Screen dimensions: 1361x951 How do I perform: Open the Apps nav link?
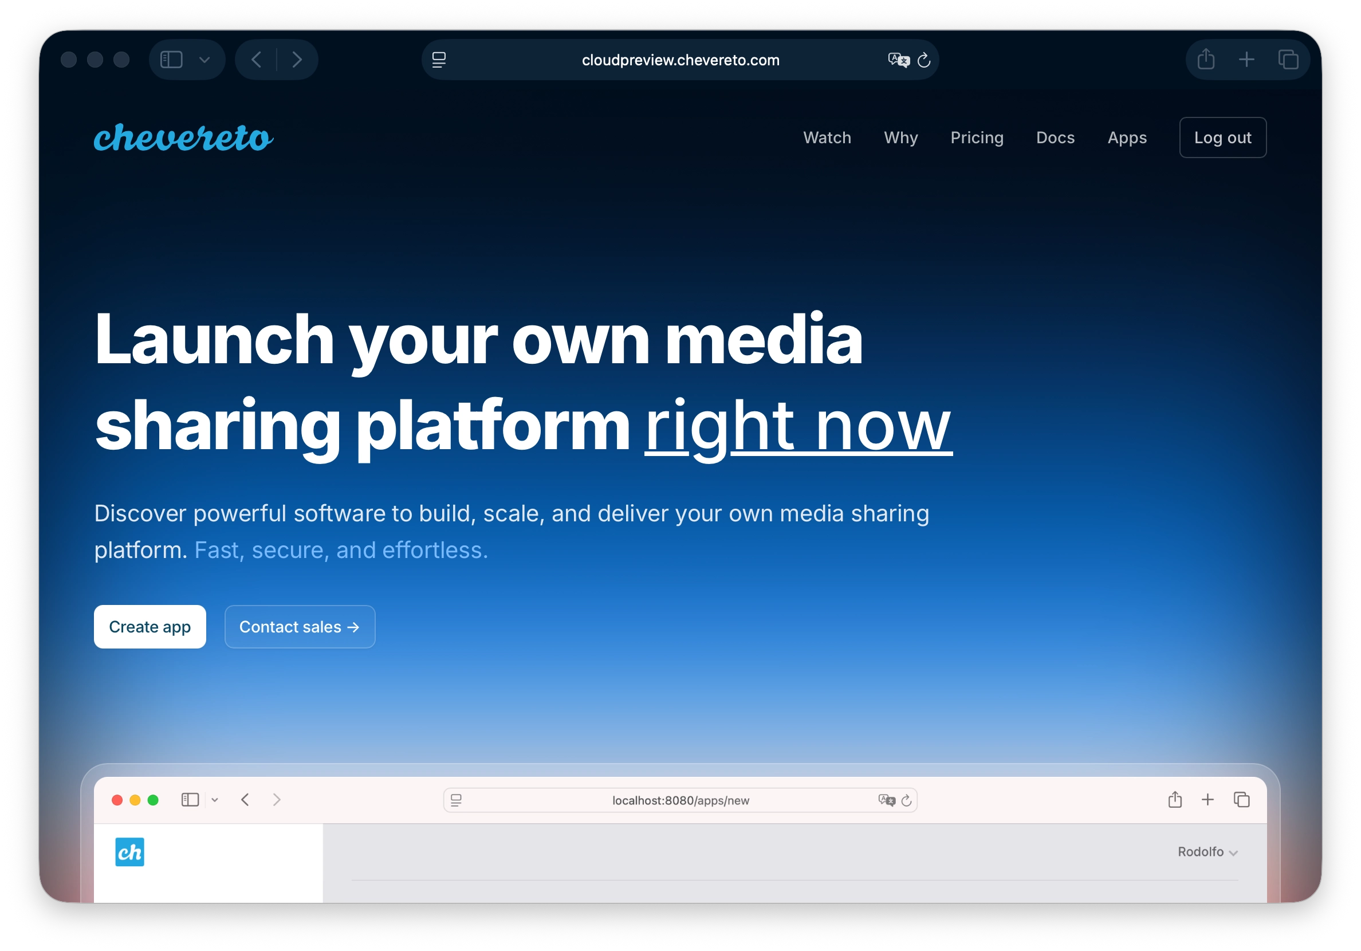(x=1127, y=137)
